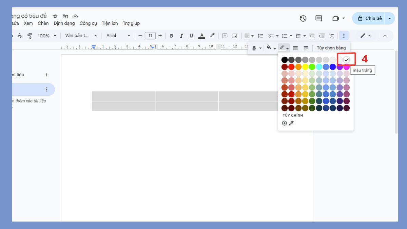Open the Chèn menu

43,23
